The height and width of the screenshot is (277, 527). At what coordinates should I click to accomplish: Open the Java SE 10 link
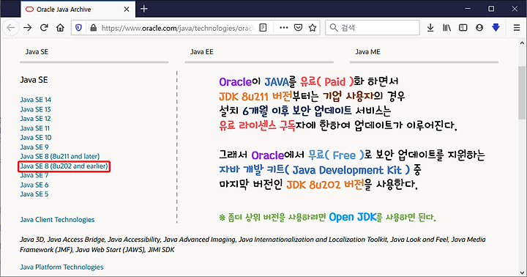coord(36,137)
